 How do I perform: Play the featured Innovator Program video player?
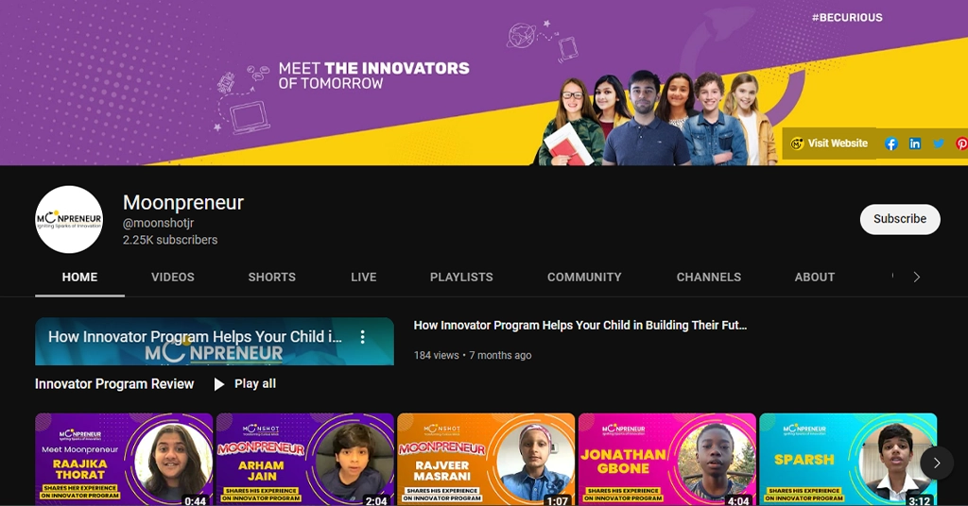[215, 342]
